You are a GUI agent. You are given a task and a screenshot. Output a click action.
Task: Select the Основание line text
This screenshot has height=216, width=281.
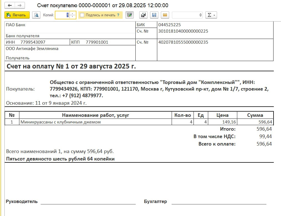pos(46,103)
